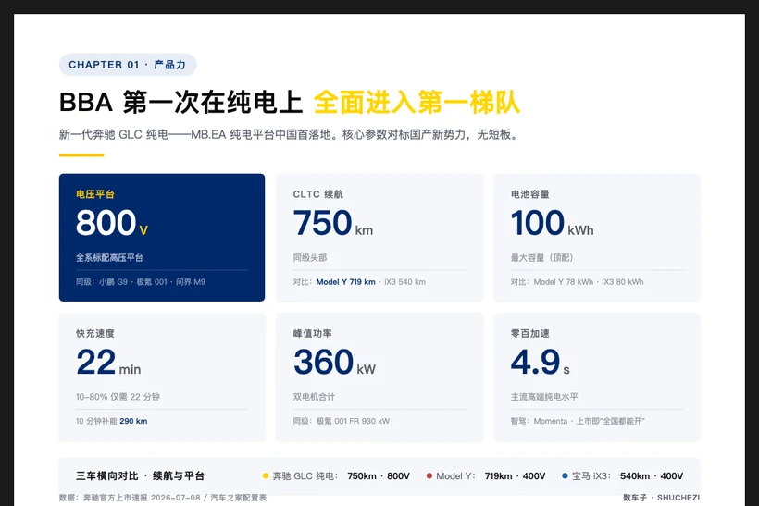Click the red legend dot for Model Y
Image resolution: width=759 pixels, height=506 pixels.
[429, 476]
